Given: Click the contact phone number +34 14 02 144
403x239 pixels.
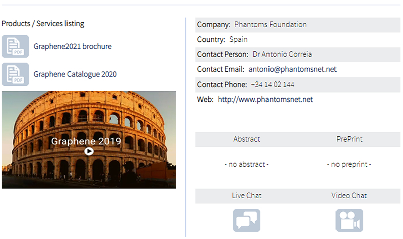Looking at the screenshot, I should click(273, 85).
